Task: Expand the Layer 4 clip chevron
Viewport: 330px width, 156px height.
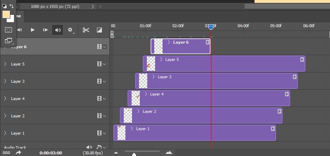Action: [x=146, y=94]
